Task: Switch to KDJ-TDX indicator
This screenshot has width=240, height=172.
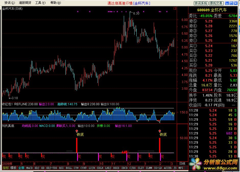Action: coord(52,168)
